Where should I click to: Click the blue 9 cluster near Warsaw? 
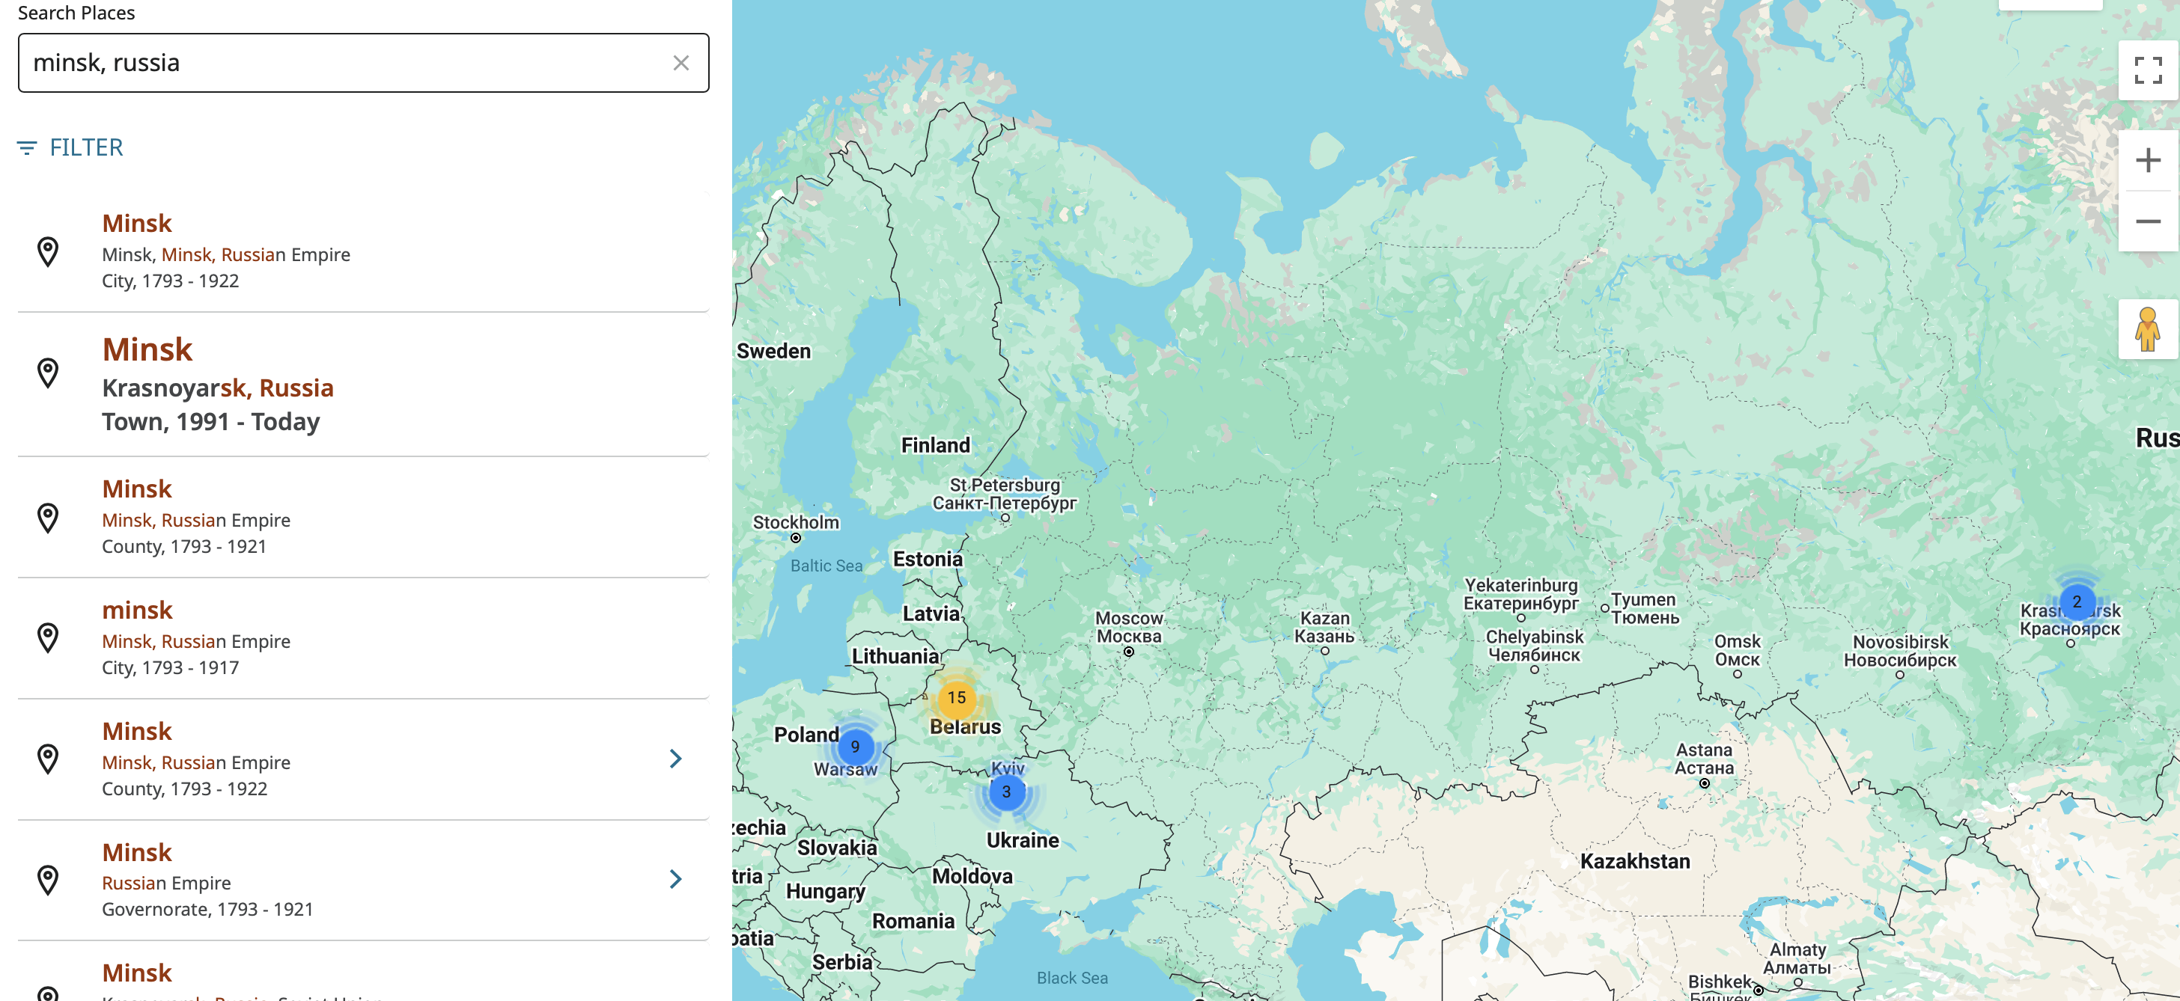pyautogui.click(x=855, y=747)
